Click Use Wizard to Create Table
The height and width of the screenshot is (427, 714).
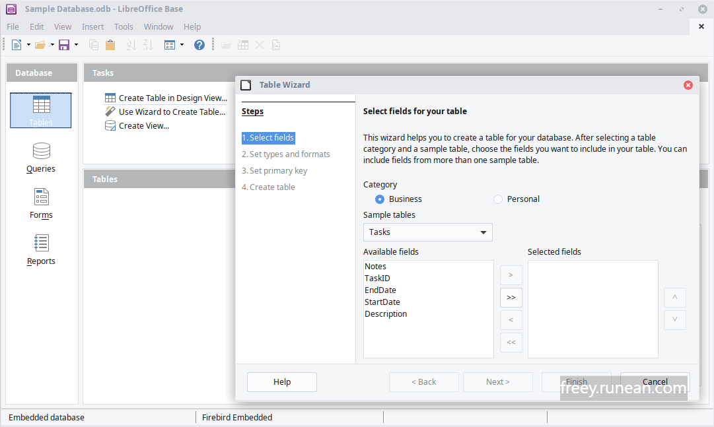(x=165, y=112)
